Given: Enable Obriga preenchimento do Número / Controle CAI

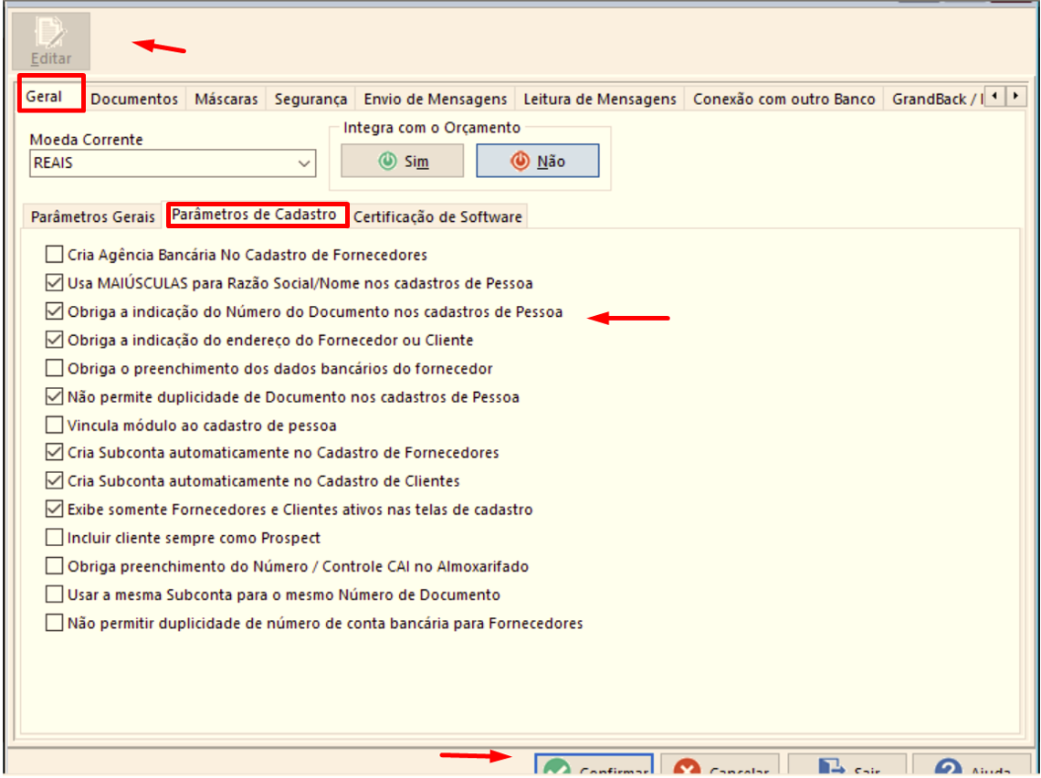Looking at the screenshot, I should 55,566.
